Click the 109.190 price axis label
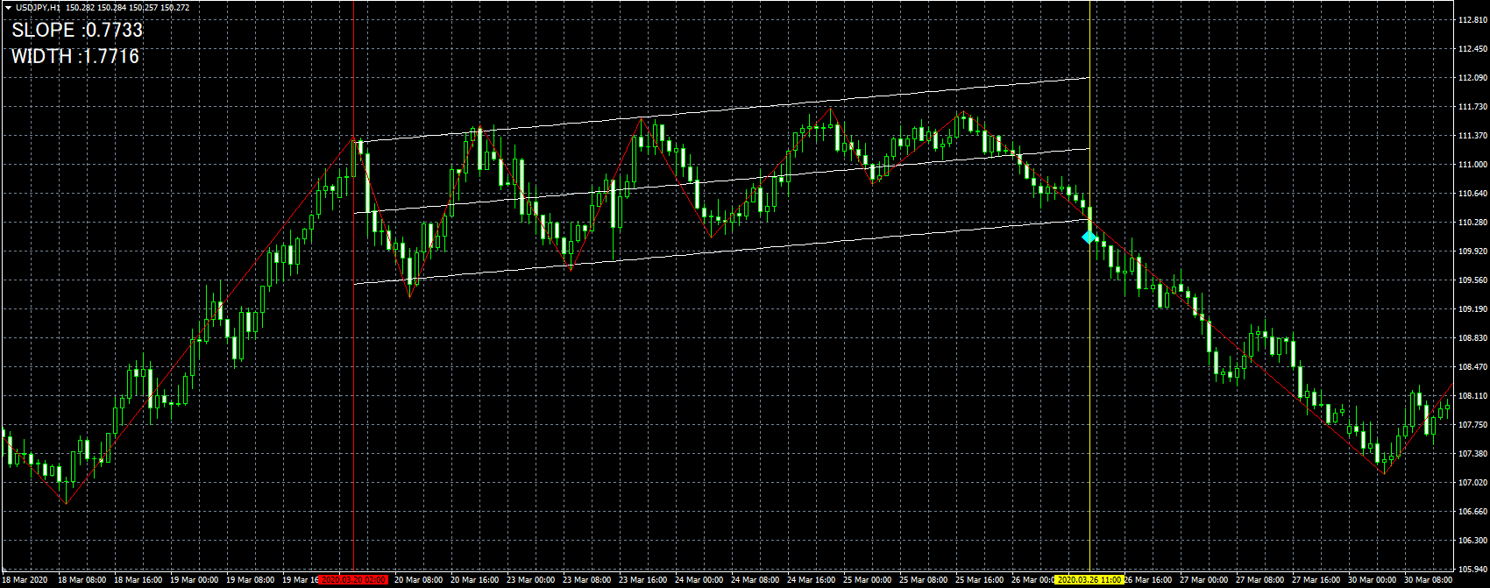1490x588 pixels. coord(1472,309)
